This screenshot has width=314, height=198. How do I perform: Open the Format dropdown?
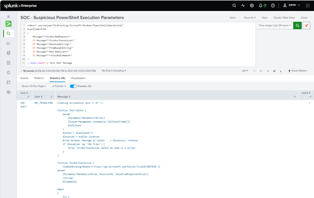[59, 86]
